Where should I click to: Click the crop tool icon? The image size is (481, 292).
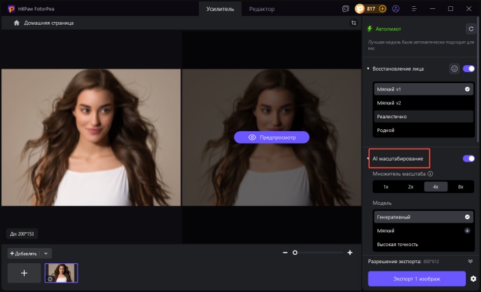353,23
